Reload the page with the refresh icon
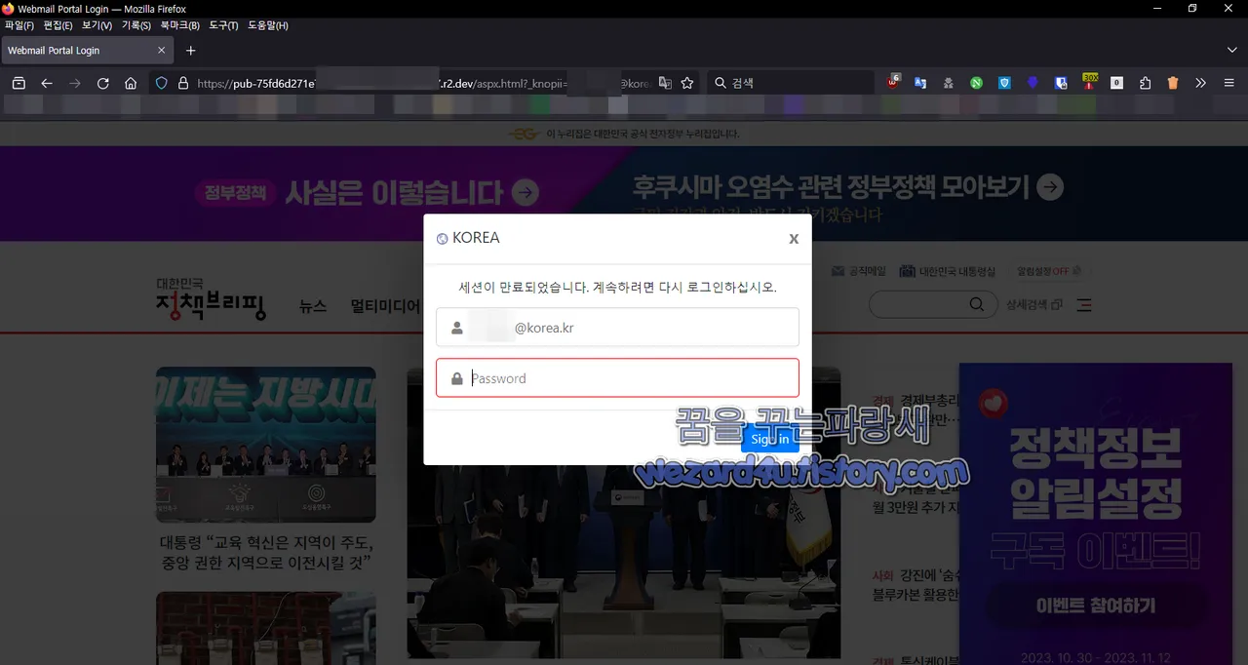This screenshot has height=665, width=1248. pyautogui.click(x=102, y=83)
